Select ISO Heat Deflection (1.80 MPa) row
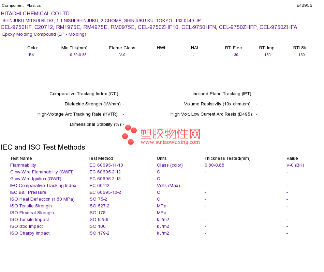324x272 pixels. tap(42, 199)
